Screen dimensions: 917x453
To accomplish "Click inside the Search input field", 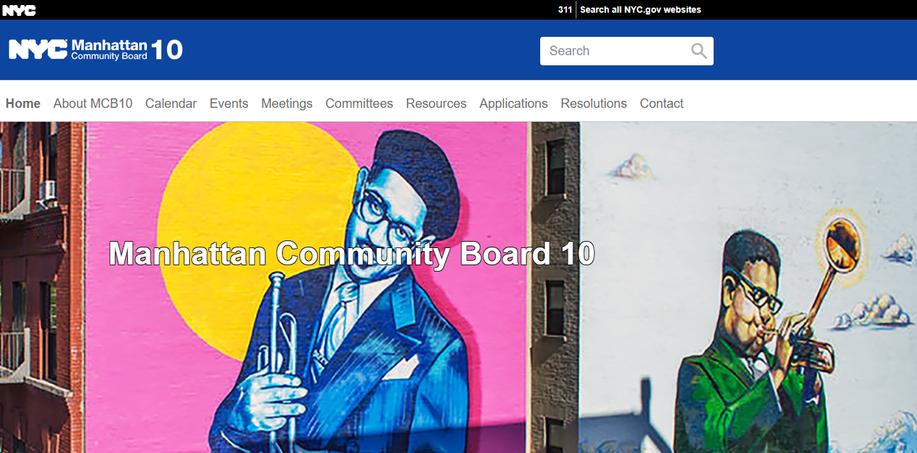I will click(610, 51).
